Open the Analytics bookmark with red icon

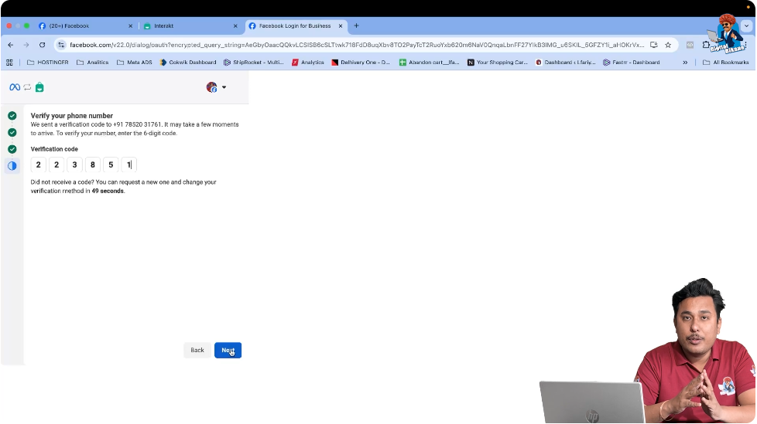(307, 62)
